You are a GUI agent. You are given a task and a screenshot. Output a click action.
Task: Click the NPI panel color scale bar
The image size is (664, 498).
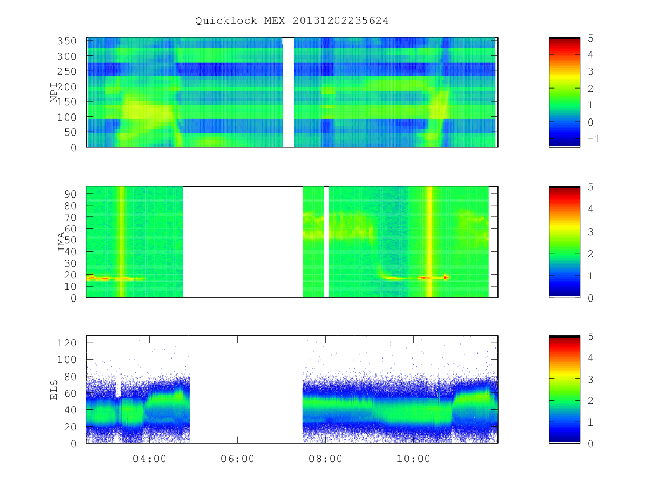point(564,92)
